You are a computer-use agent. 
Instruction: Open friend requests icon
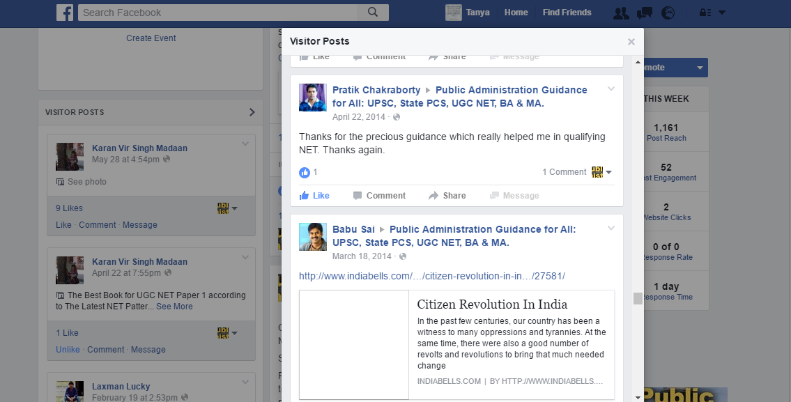[x=621, y=13]
